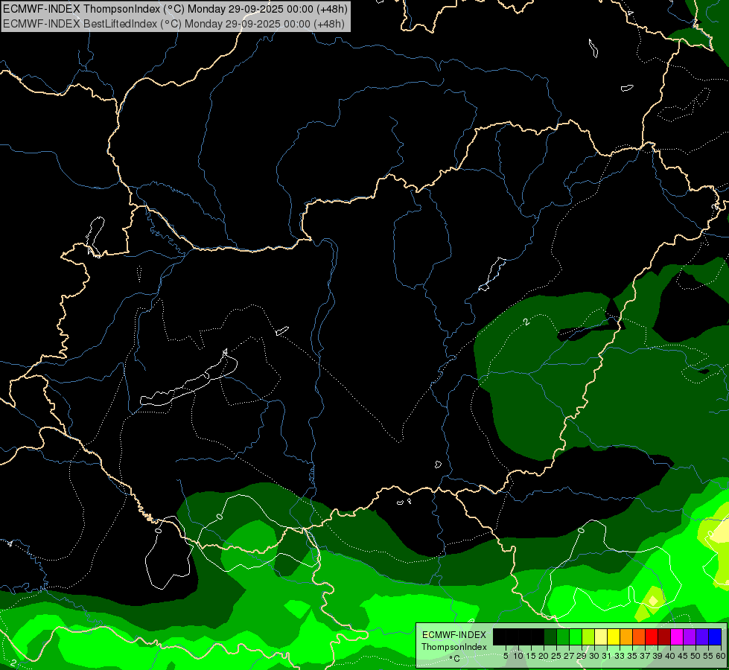Click the ECMWF-INDEX label in the legend

click(x=454, y=635)
